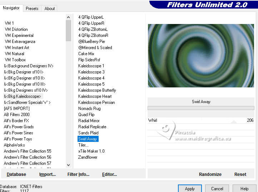Select &<Bkg Designers sf10 IV> category
This screenshot has height=192, width=258.
pyautogui.click(x=26, y=90)
